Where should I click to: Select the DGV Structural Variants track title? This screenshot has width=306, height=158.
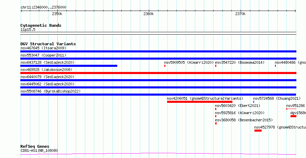coord(48,44)
